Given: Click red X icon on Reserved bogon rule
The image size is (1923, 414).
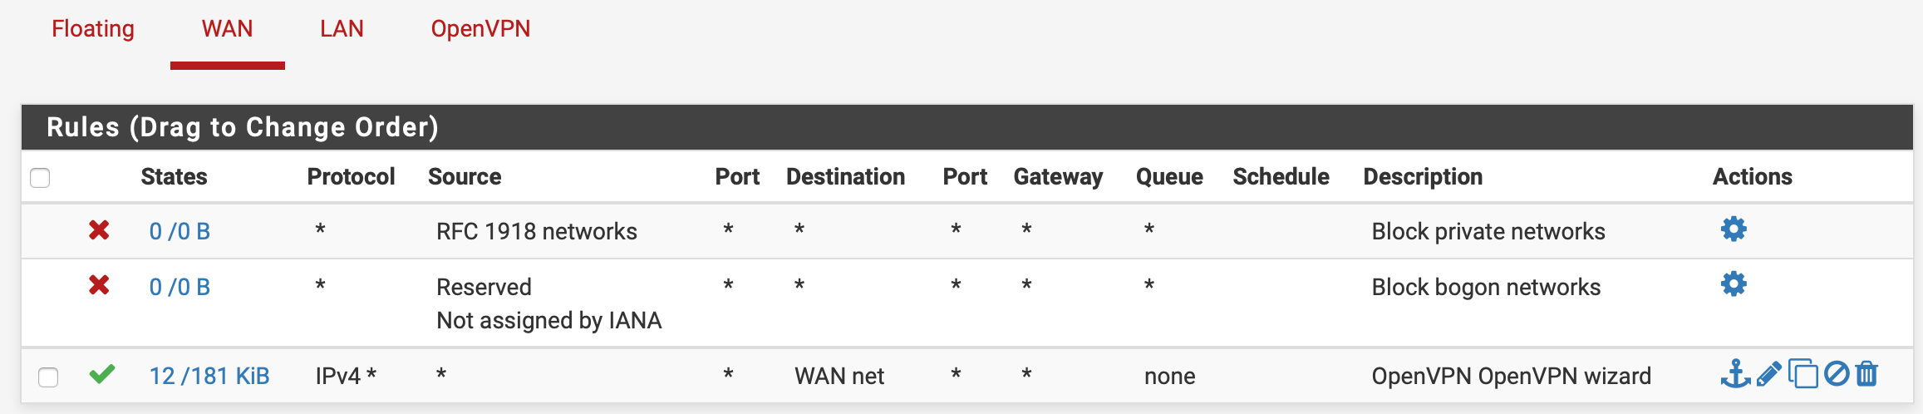Looking at the screenshot, I should 99,286.
